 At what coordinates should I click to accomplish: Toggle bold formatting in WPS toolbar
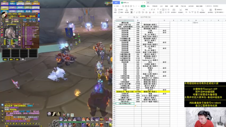pyautogui.click(x=131, y=12)
